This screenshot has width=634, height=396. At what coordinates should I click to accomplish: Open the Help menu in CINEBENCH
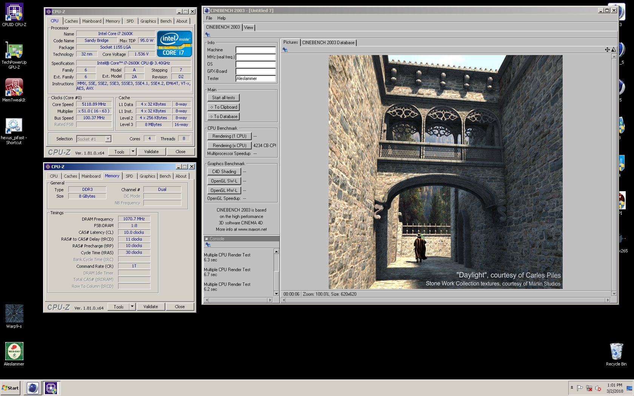tap(222, 18)
